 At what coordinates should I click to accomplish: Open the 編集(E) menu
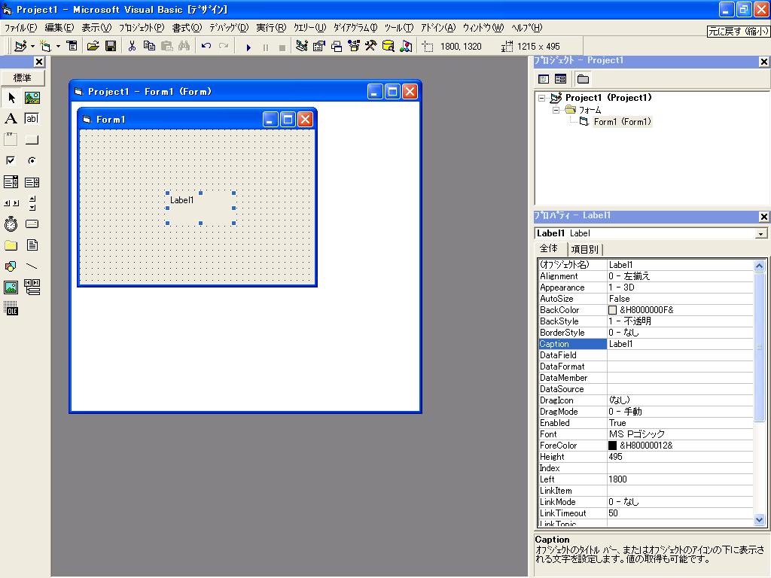[x=59, y=28]
